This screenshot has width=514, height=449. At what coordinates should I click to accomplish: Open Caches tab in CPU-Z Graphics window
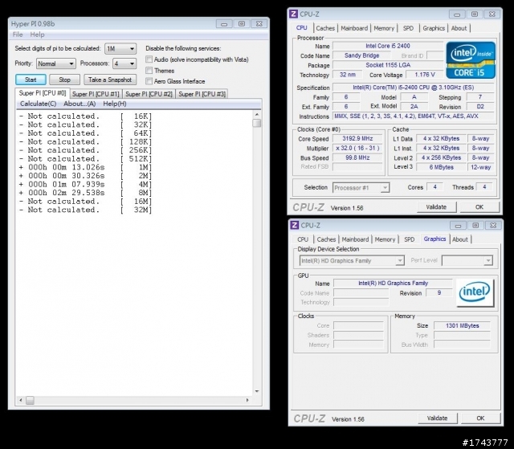[326, 239]
